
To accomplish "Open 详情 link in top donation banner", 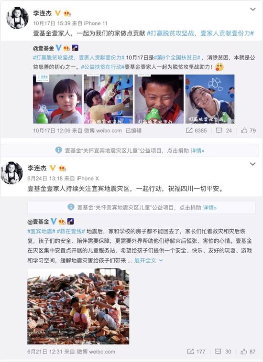I will (197, 151).
